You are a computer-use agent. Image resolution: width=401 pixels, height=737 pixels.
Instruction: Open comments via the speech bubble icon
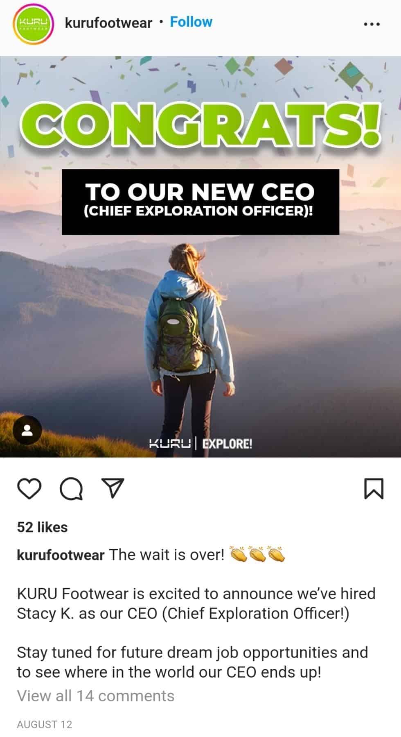(72, 489)
